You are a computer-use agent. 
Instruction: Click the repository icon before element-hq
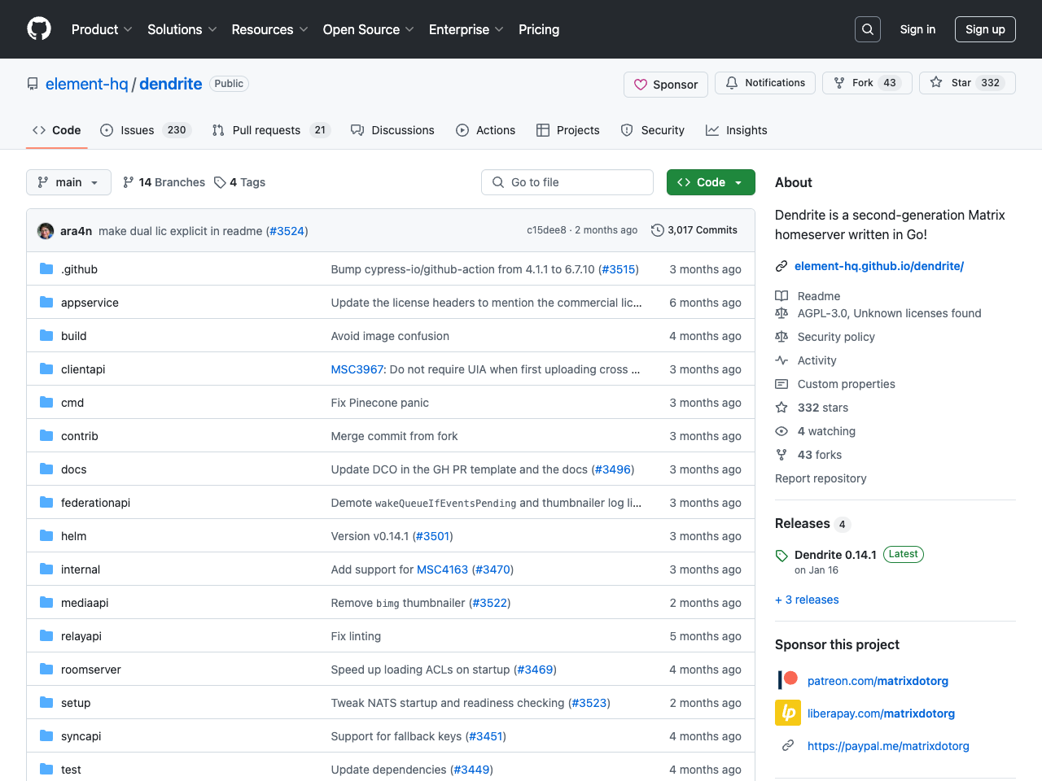click(33, 84)
